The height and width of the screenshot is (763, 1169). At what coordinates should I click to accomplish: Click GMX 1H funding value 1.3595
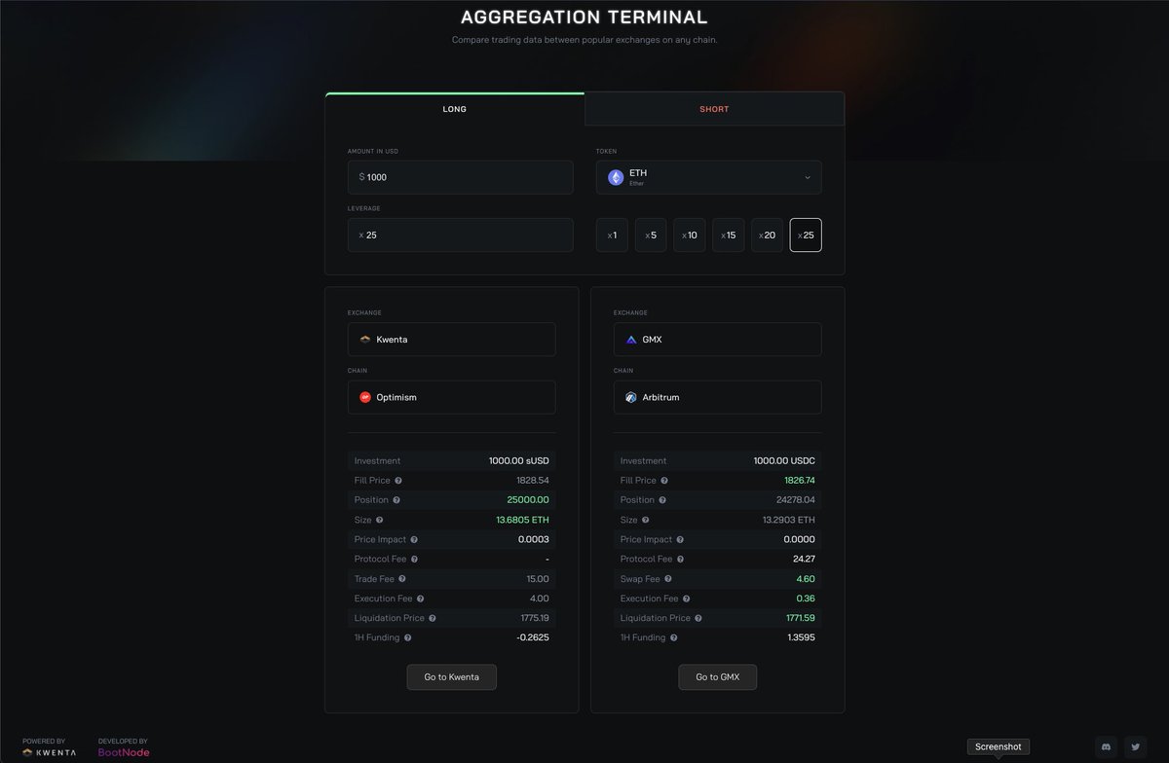tap(801, 637)
